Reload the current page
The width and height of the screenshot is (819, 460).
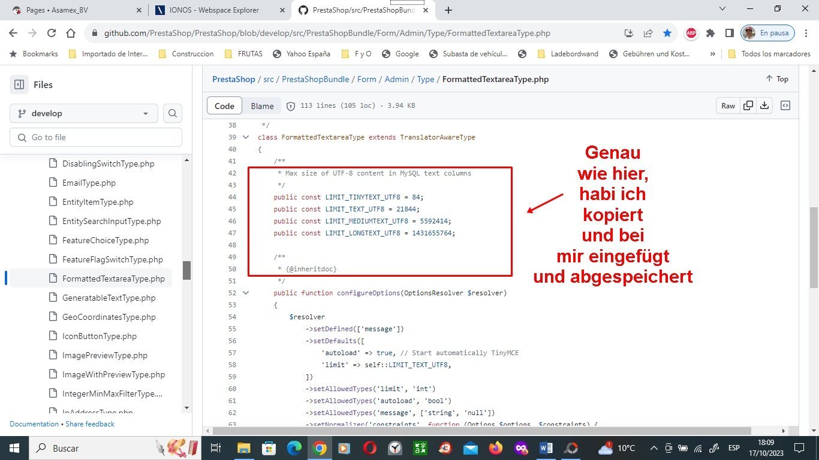(52, 34)
